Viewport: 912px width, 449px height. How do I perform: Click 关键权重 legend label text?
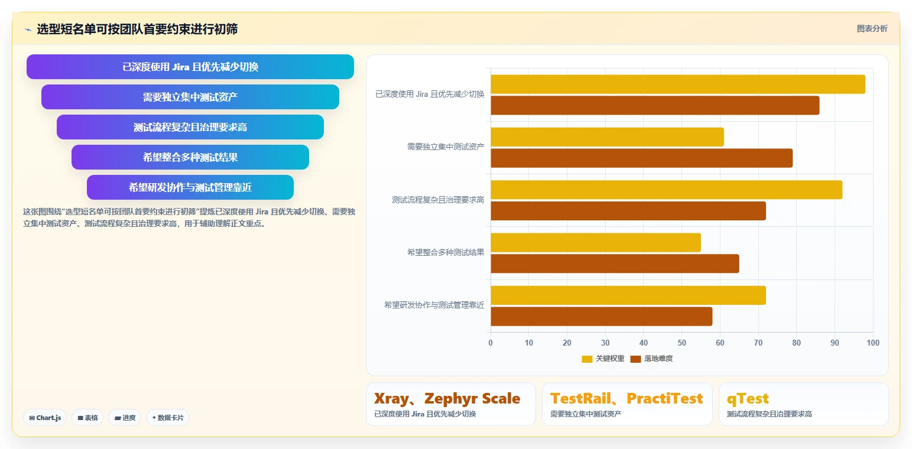coord(610,359)
